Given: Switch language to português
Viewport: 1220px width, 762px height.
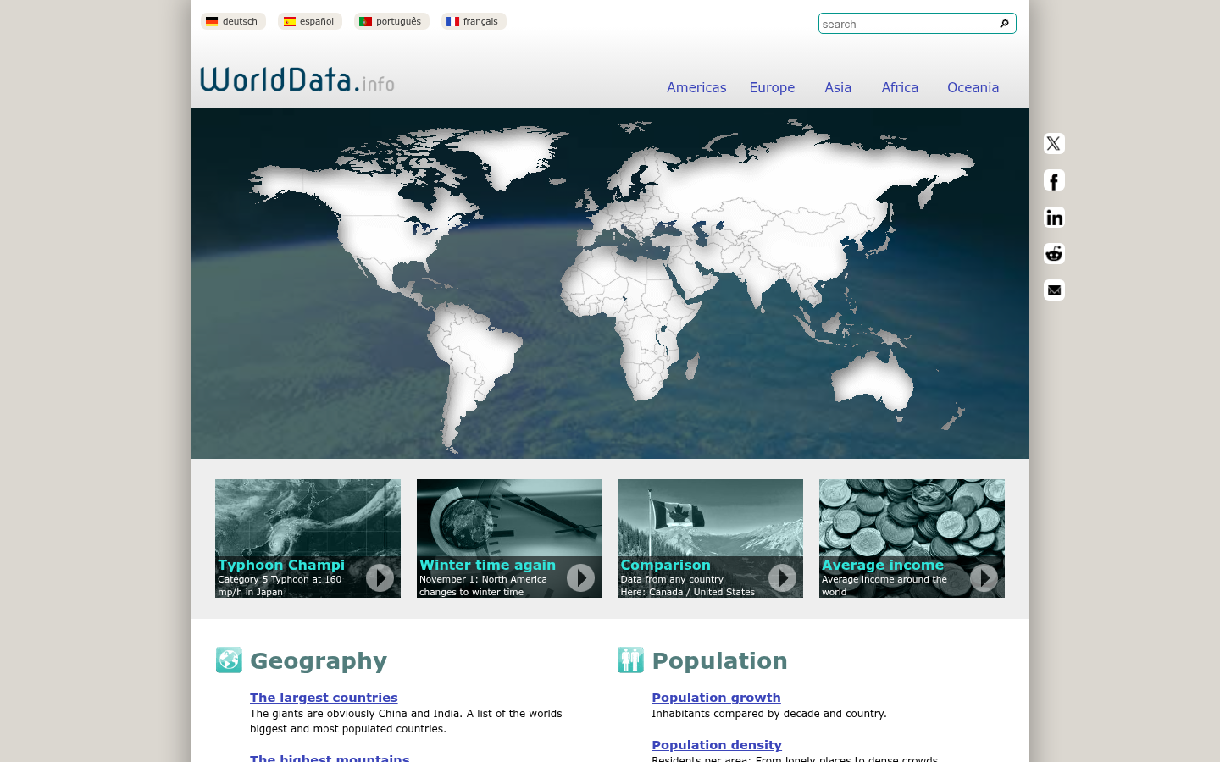Looking at the screenshot, I should (391, 21).
